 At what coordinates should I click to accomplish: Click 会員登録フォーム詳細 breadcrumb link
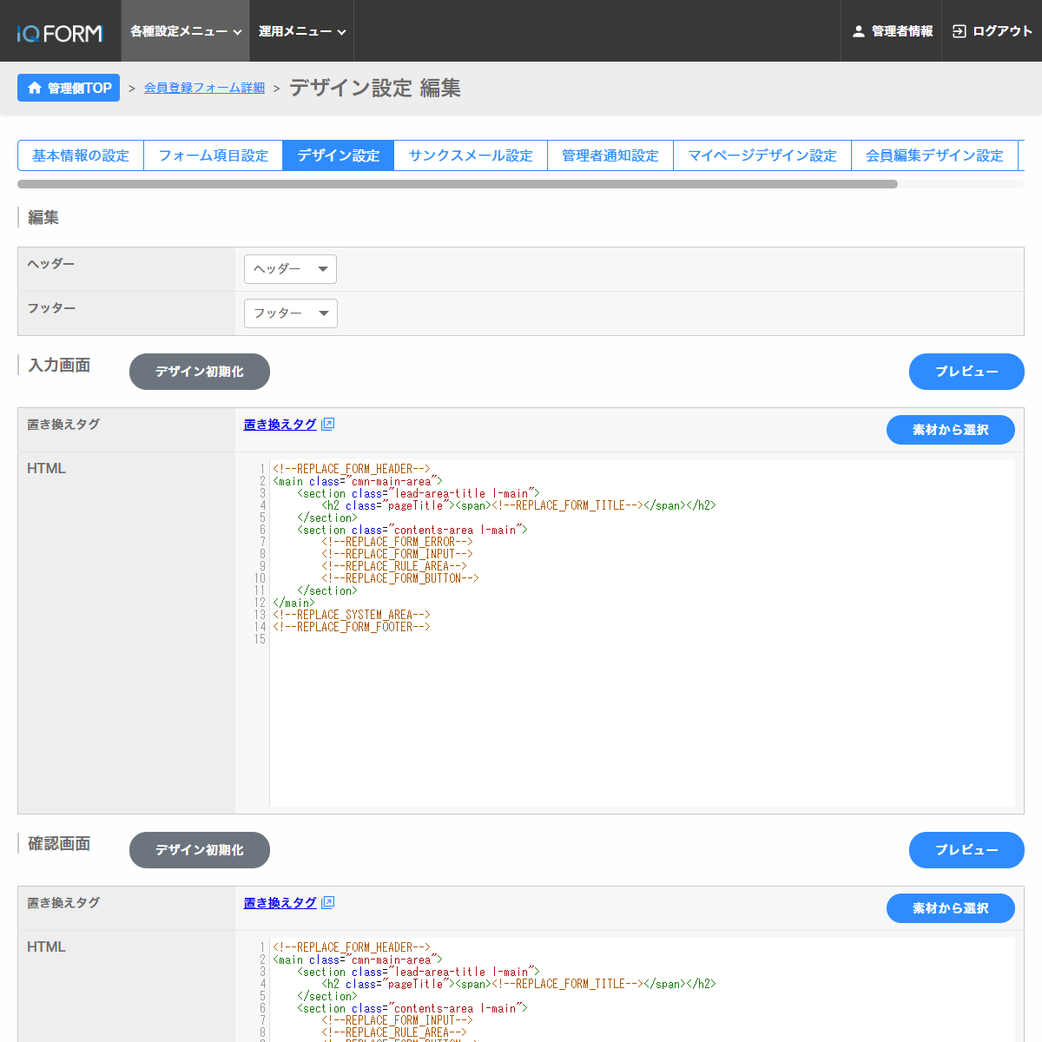(204, 88)
